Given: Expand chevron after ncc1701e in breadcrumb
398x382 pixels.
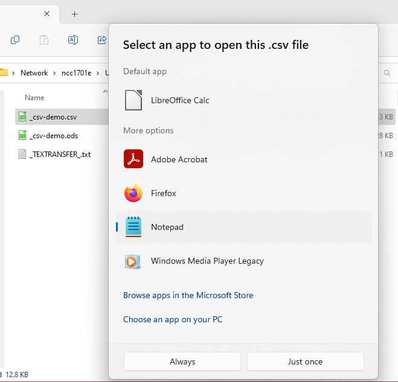Looking at the screenshot, I should (x=98, y=73).
